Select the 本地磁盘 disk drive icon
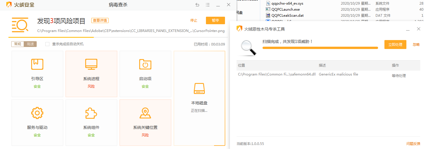Screen dimensions: 424x149 [199, 88]
